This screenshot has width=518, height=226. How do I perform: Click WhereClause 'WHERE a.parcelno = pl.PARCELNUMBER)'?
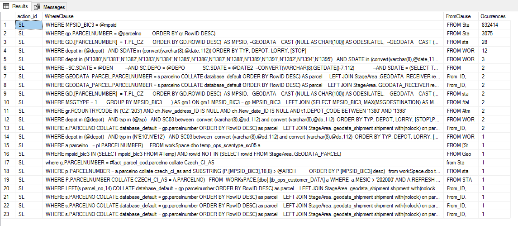(243, 145)
